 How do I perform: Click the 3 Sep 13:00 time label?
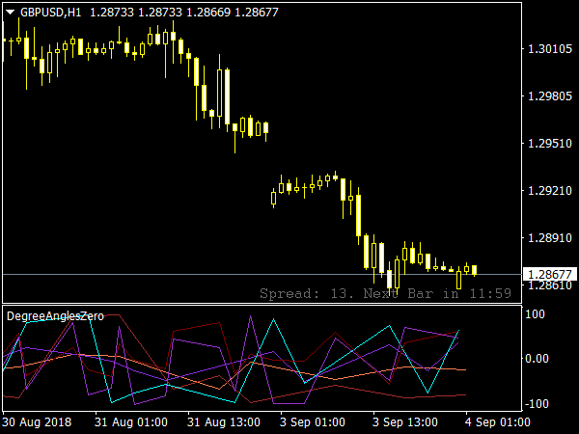[405, 421]
